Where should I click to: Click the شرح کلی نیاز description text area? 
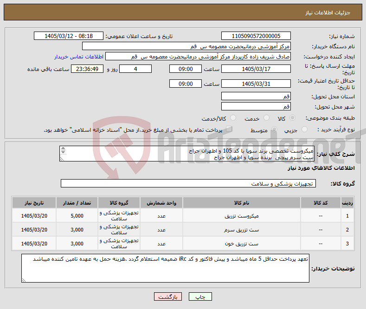point(187,154)
